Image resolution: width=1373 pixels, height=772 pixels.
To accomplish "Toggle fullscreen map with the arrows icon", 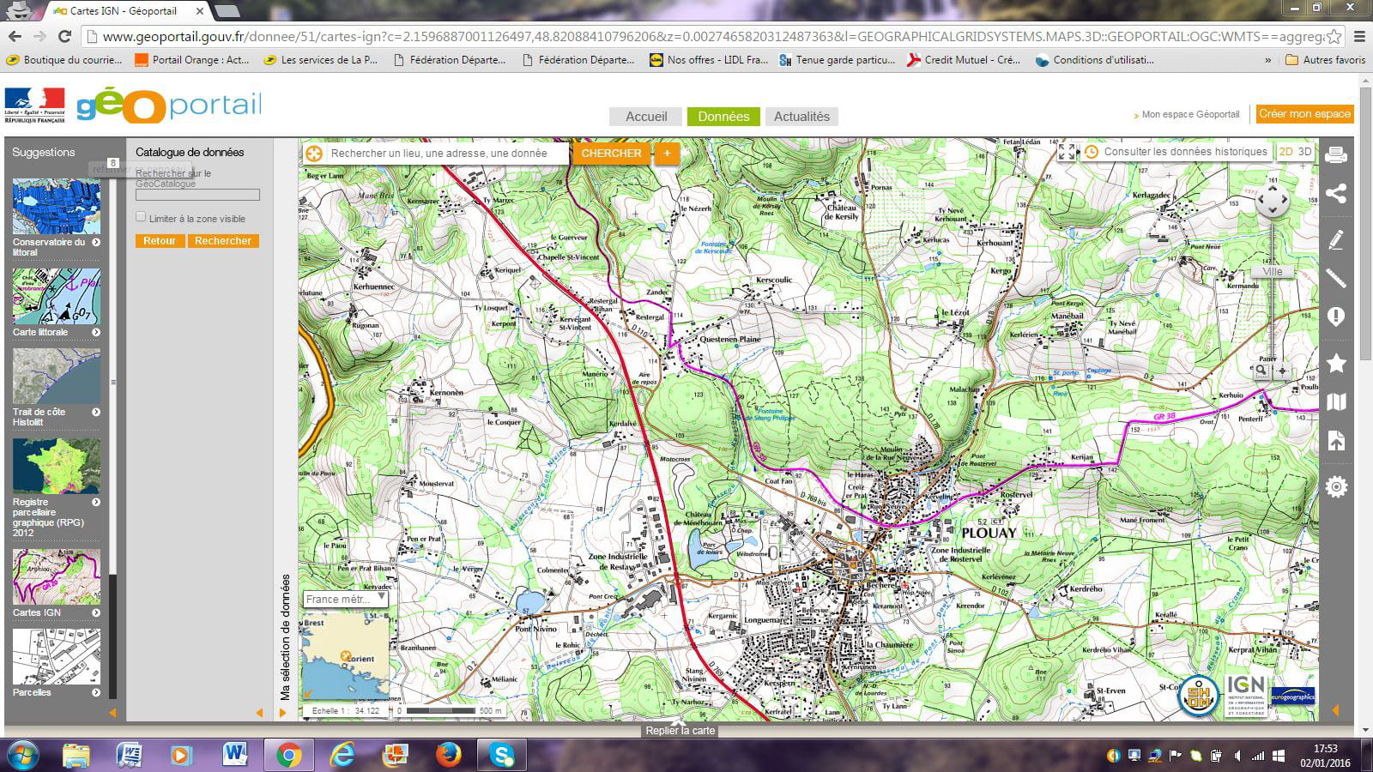I will [x=1067, y=152].
